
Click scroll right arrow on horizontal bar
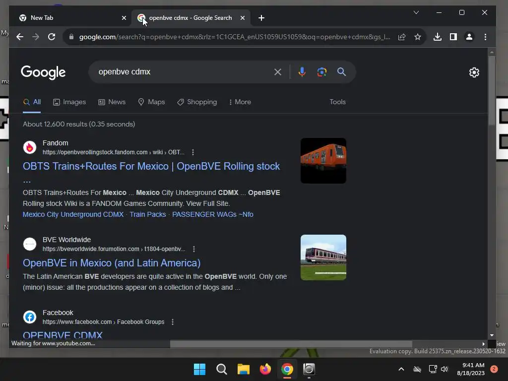click(x=483, y=344)
